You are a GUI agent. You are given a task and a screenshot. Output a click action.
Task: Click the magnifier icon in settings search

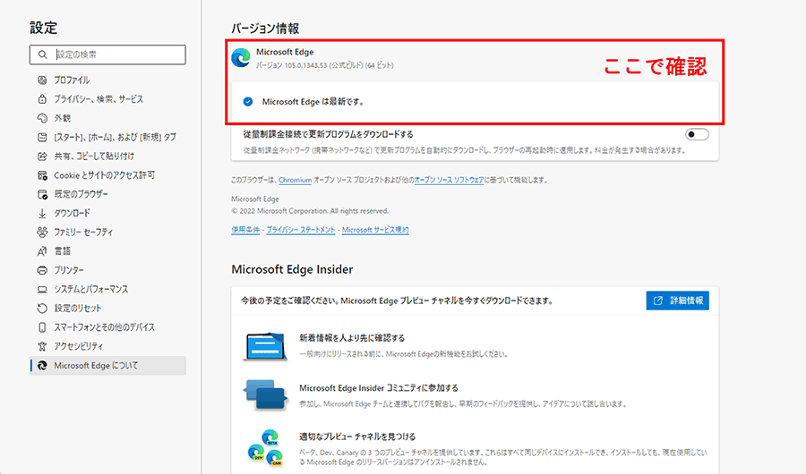(43, 55)
